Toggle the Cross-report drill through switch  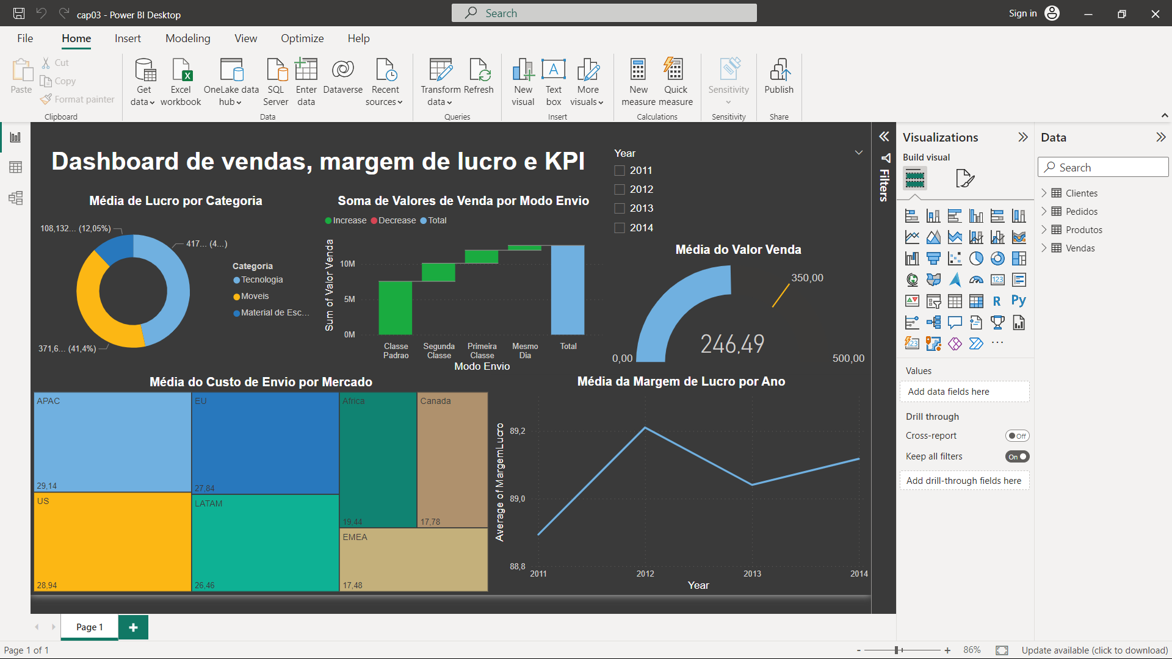[x=1017, y=436]
